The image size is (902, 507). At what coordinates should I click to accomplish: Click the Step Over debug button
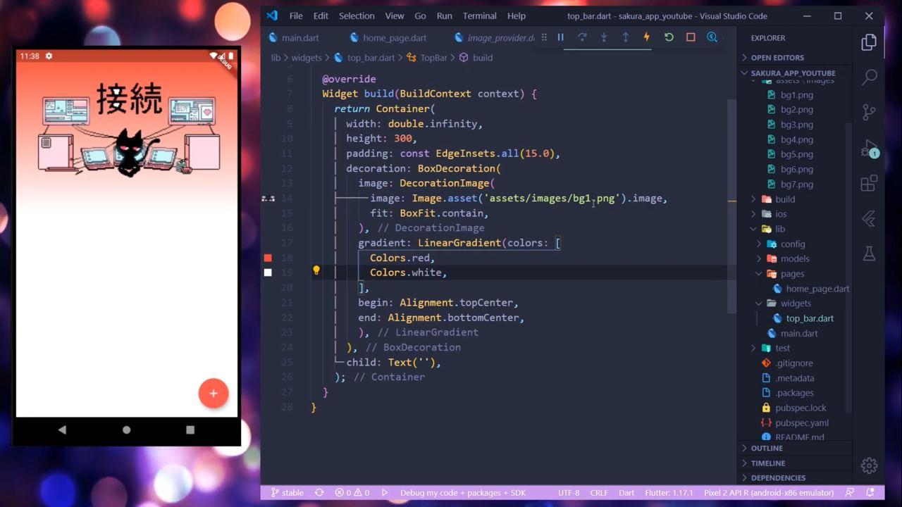(x=582, y=37)
